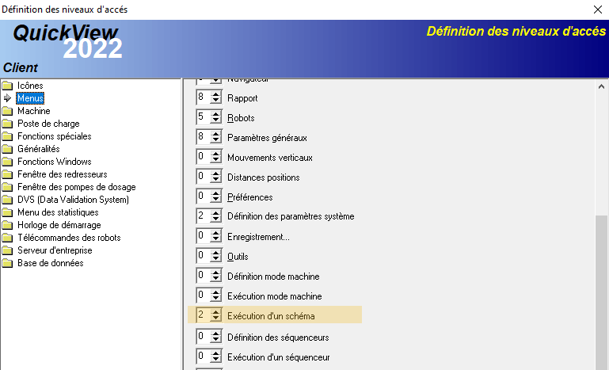Select the Serveur d'entreprise folder icon

click(7, 250)
